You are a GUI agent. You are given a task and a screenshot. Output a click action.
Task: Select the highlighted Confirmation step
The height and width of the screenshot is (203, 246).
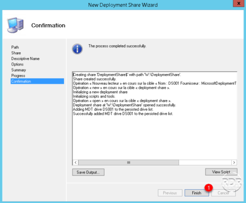pos(37,81)
